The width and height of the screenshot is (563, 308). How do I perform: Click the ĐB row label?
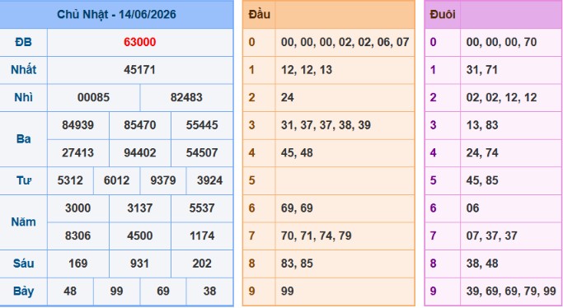click(23, 42)
